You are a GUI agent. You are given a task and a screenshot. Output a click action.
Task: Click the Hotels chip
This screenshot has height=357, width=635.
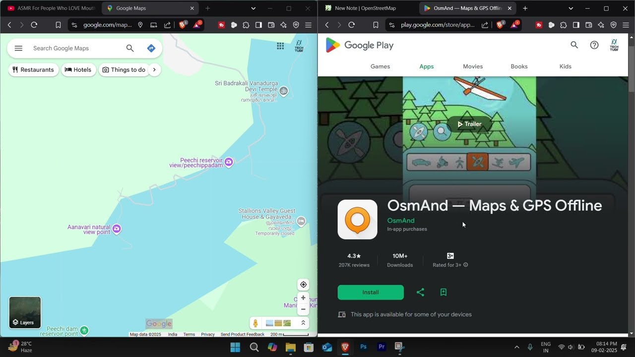tap(78, 70)
